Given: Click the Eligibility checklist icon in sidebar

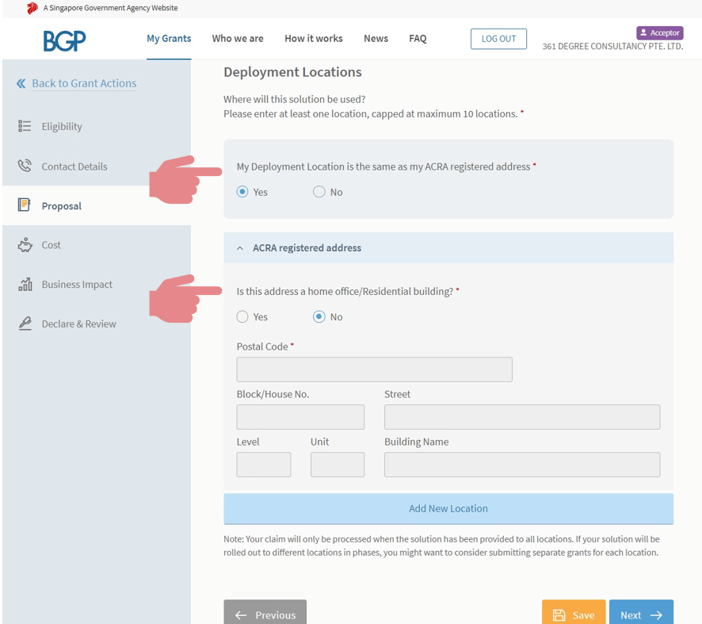Looking at the screenshot, I should click(x=25, y=126).
